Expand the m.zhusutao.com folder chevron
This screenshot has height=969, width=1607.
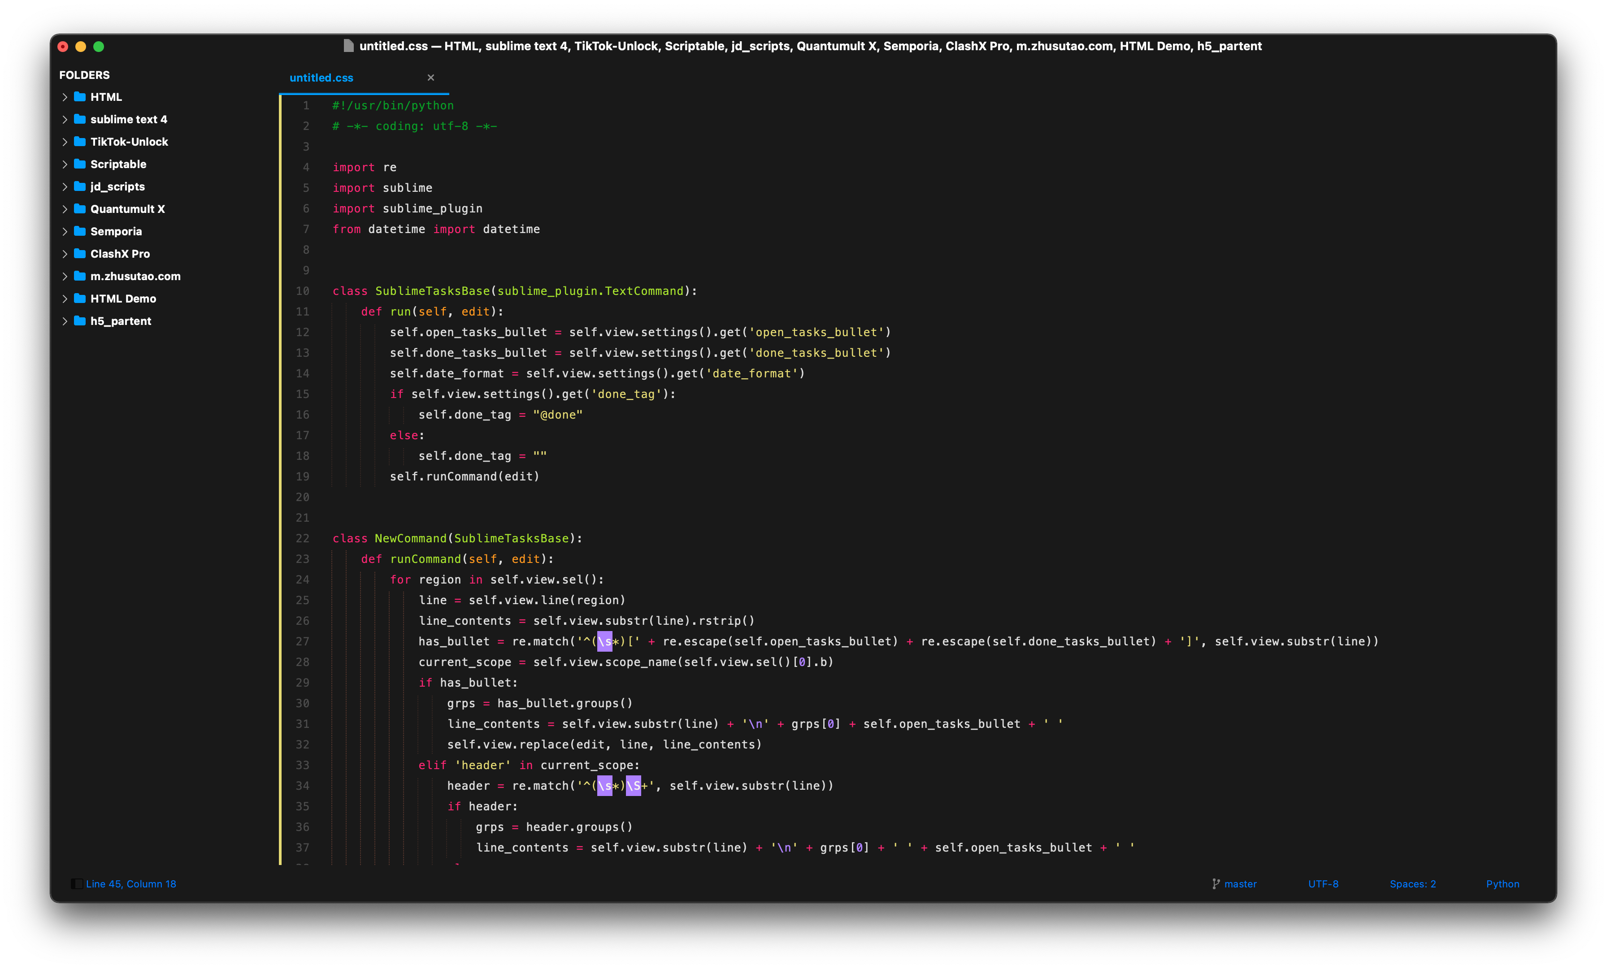[x=65, y=277]
